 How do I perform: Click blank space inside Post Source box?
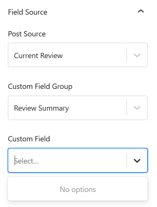[x=94, y=55]
